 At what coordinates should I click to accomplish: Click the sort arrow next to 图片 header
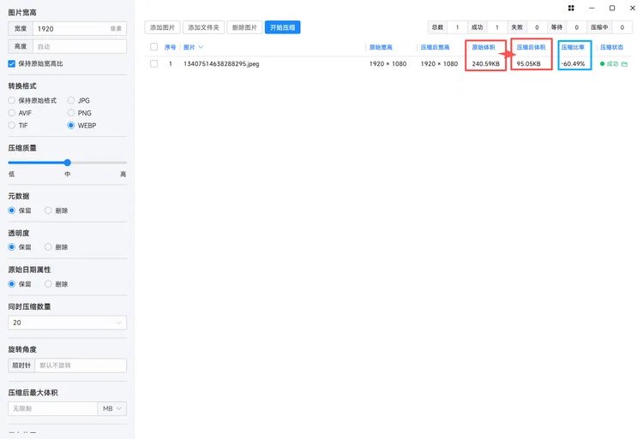[201, 47]
